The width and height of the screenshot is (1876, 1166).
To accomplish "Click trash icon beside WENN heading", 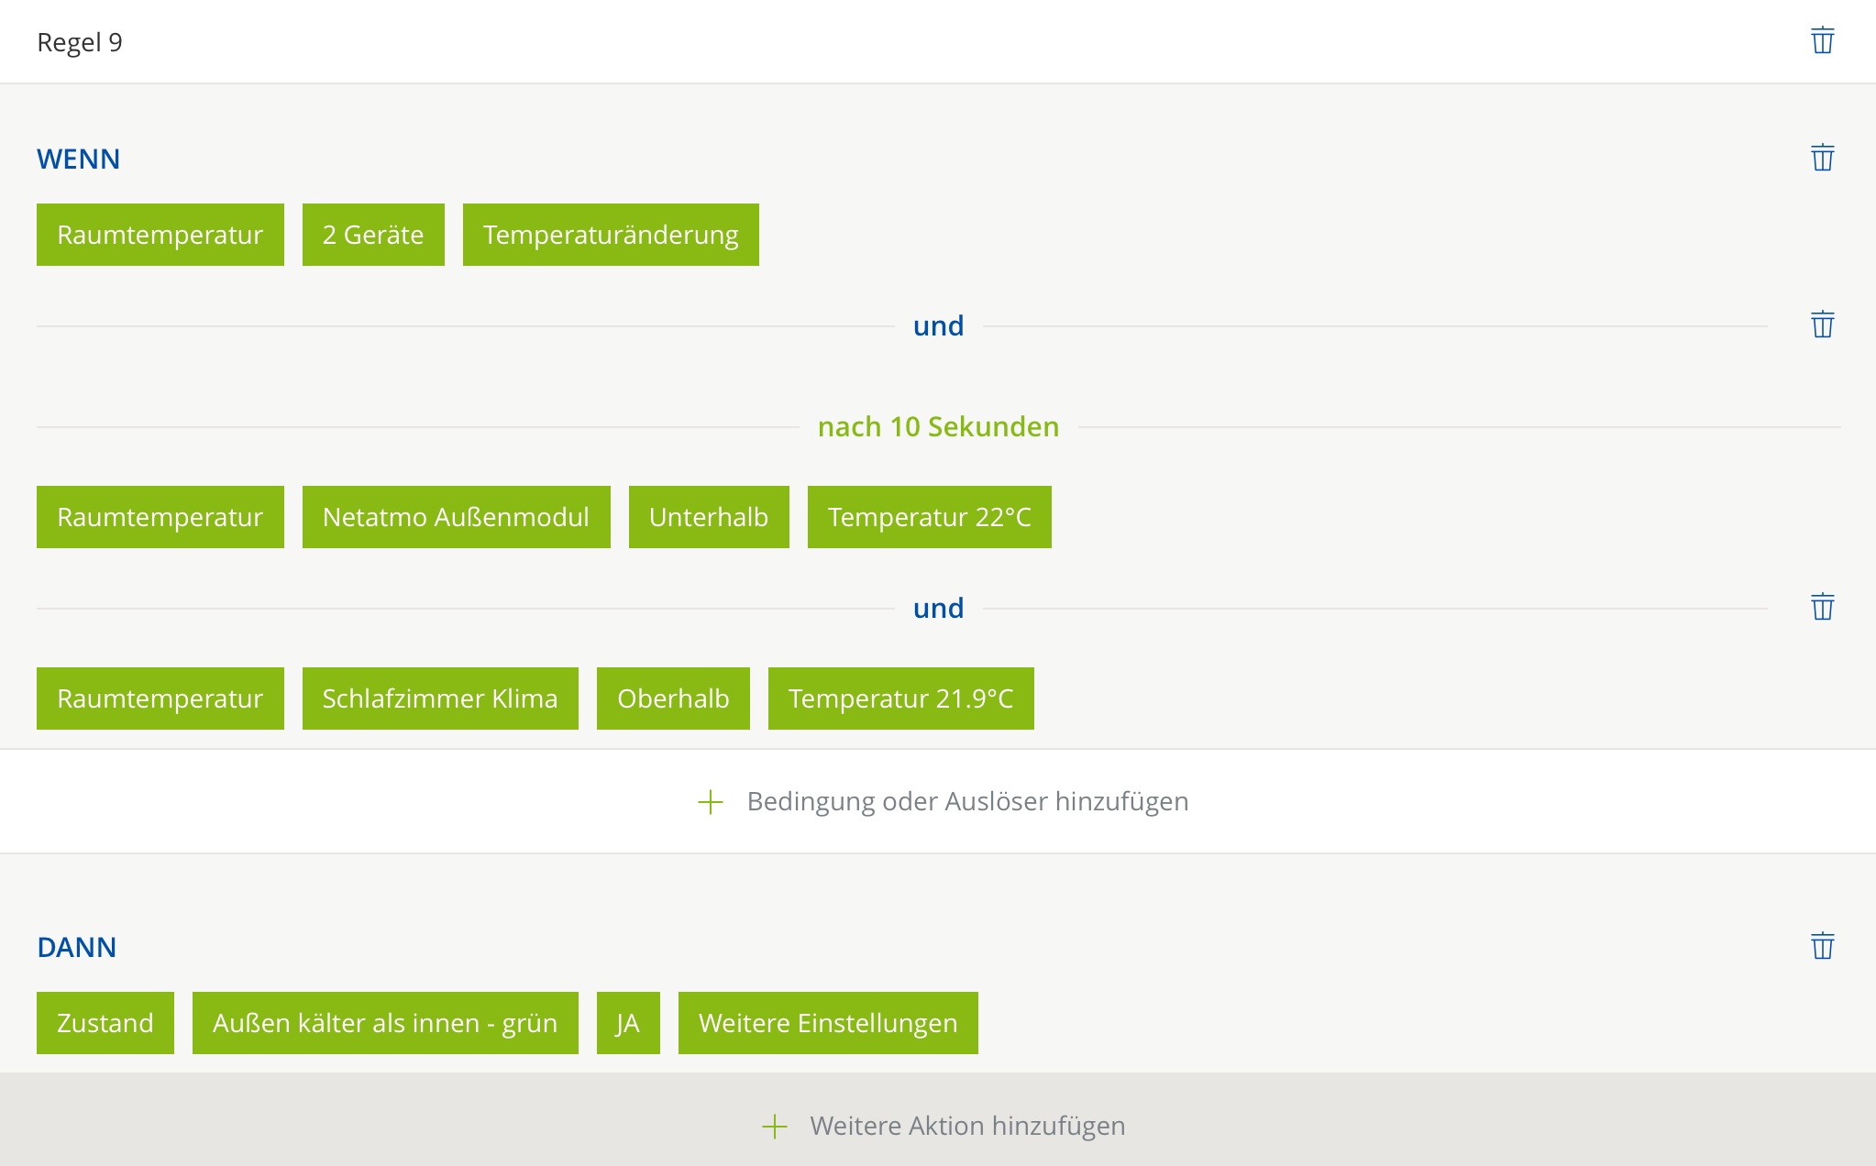I will tap(1822, 158).
